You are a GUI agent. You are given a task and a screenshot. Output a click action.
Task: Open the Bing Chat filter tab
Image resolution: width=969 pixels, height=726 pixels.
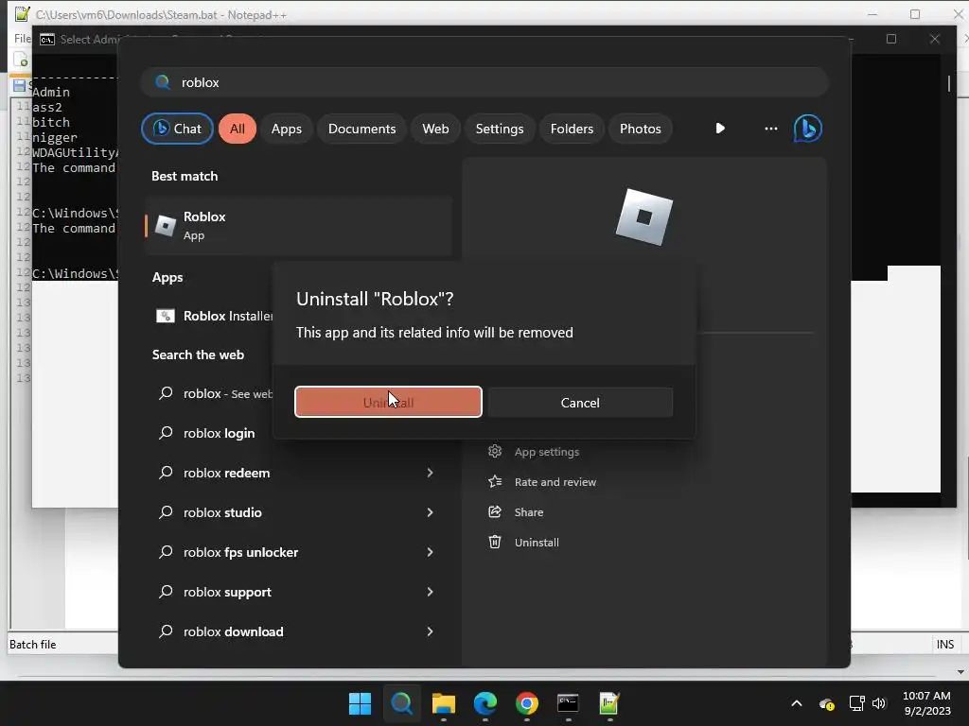coord(177,129)
